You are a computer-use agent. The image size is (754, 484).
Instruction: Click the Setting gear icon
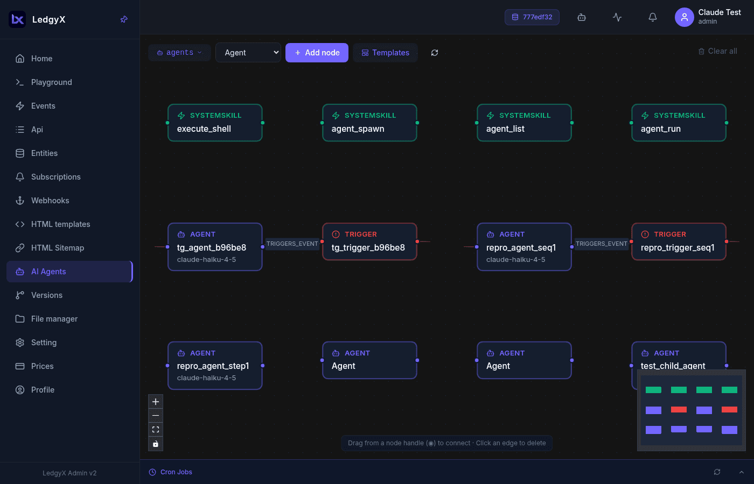(20, 343)
